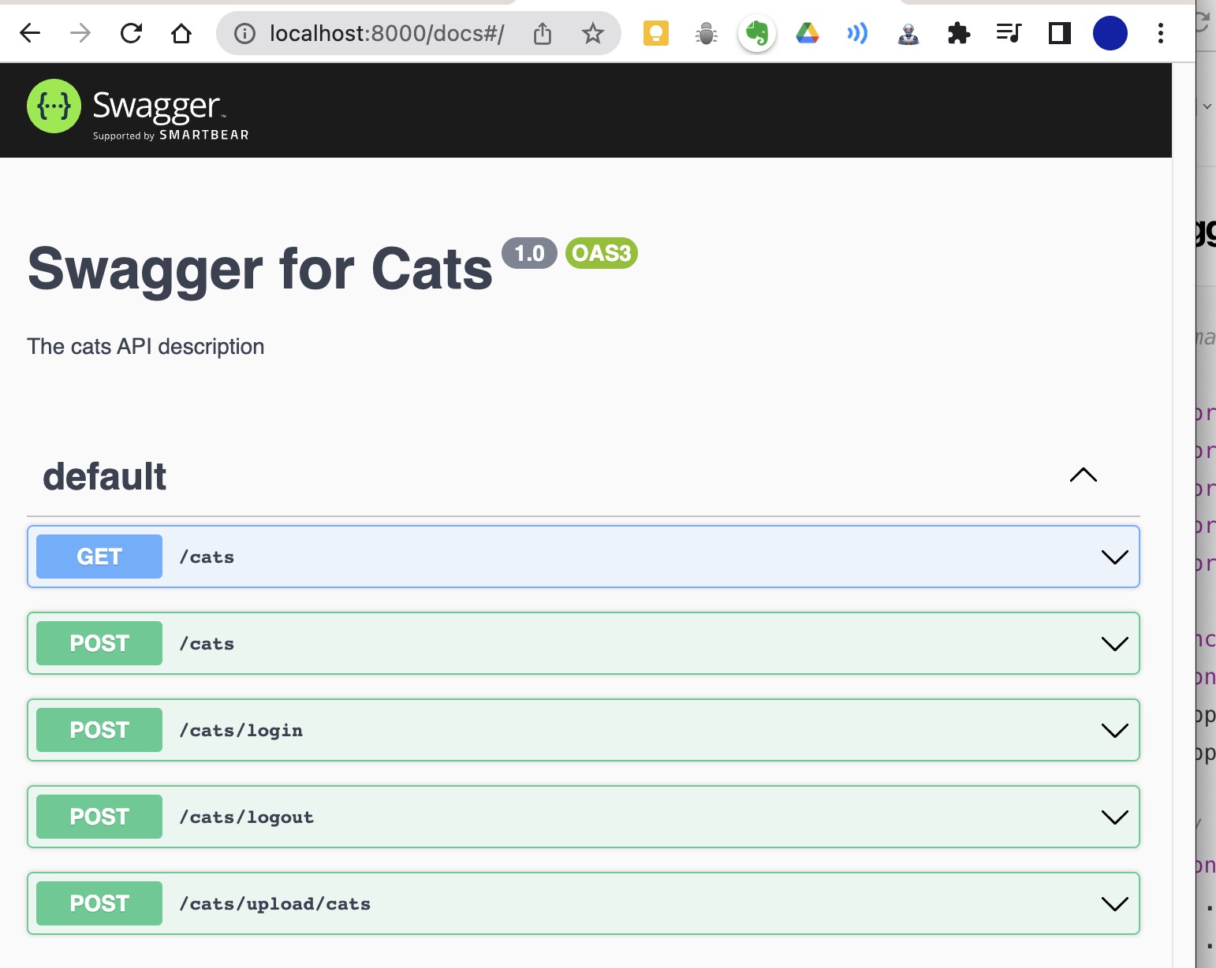Toggle the browser side panel icon

click(x=1060, y=33)
